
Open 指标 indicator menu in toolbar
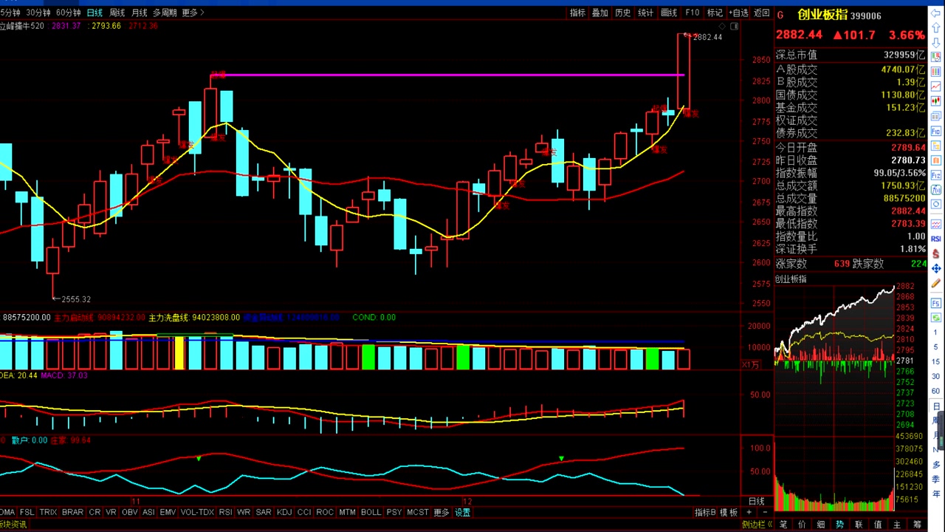(577, 13)
